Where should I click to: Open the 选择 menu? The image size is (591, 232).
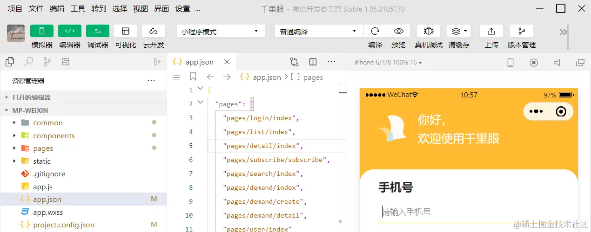(x=120, y=9)
